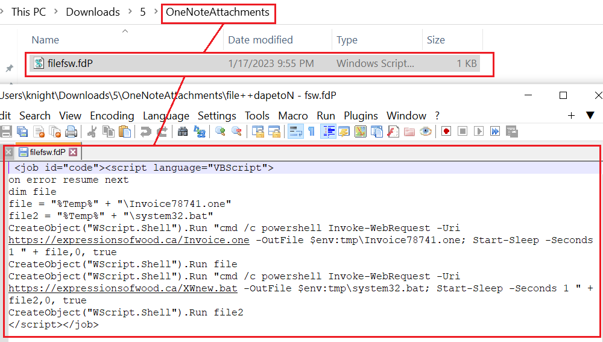Click the XWnew.bat URL link
Screen dimensions: 603x342
[x=123, y=288]
